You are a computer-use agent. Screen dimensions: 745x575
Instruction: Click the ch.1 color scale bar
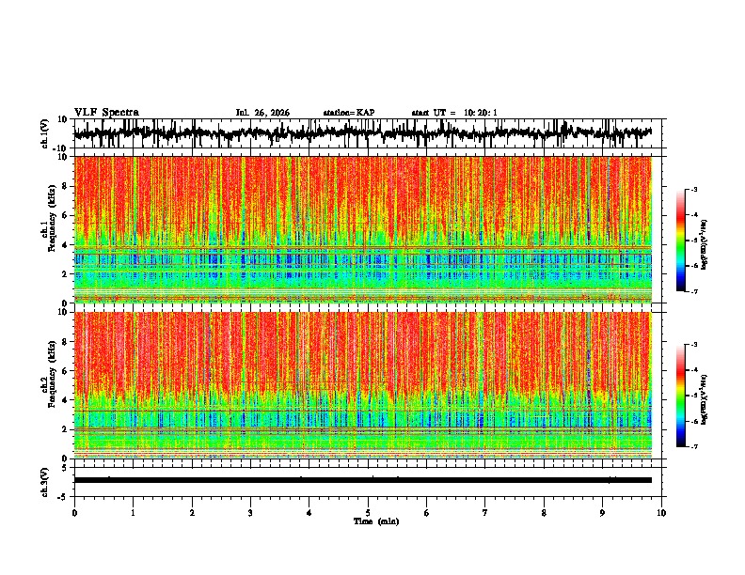click(681, 241)
